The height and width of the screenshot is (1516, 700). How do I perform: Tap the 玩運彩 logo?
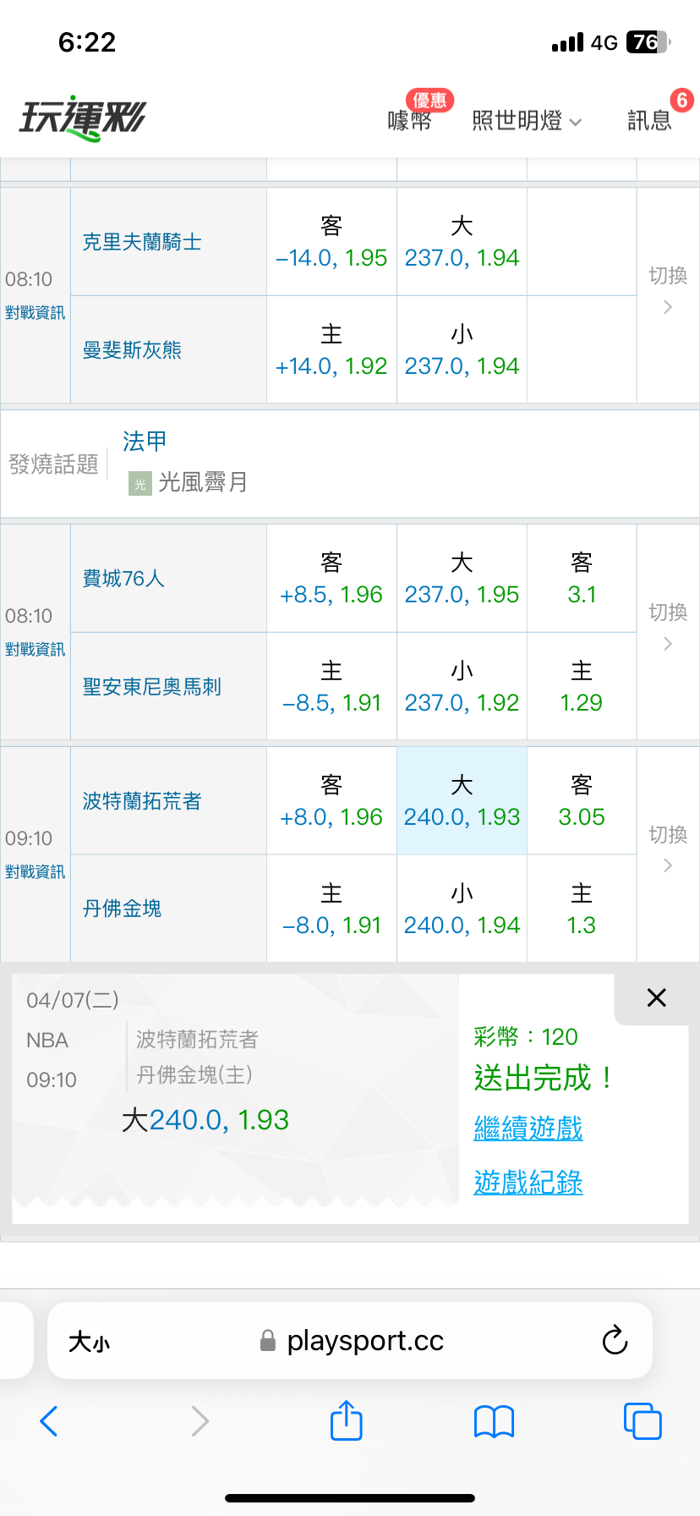[x=83, y=118]
